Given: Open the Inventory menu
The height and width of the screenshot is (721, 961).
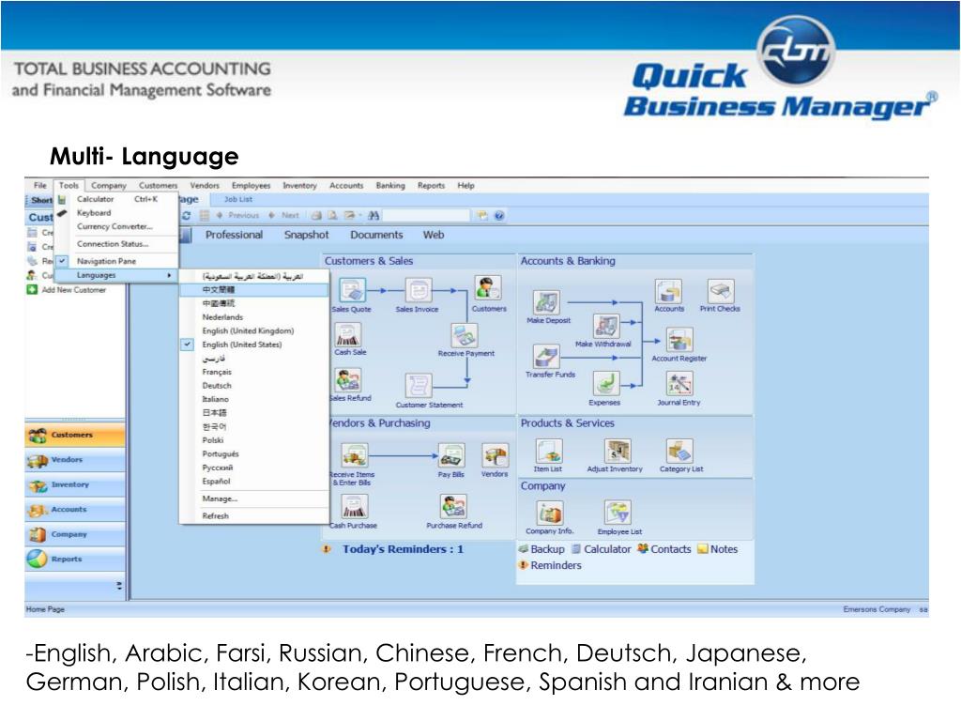Looking at the screenshot, I should tap(299, 185).
